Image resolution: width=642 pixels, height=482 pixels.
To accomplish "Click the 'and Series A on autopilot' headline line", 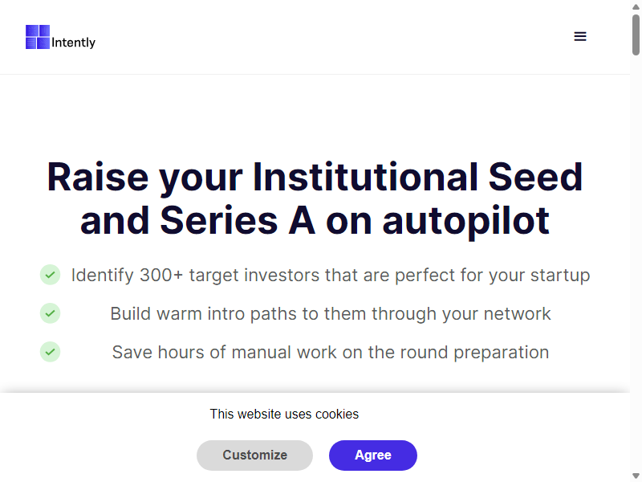I will (315, 220).
